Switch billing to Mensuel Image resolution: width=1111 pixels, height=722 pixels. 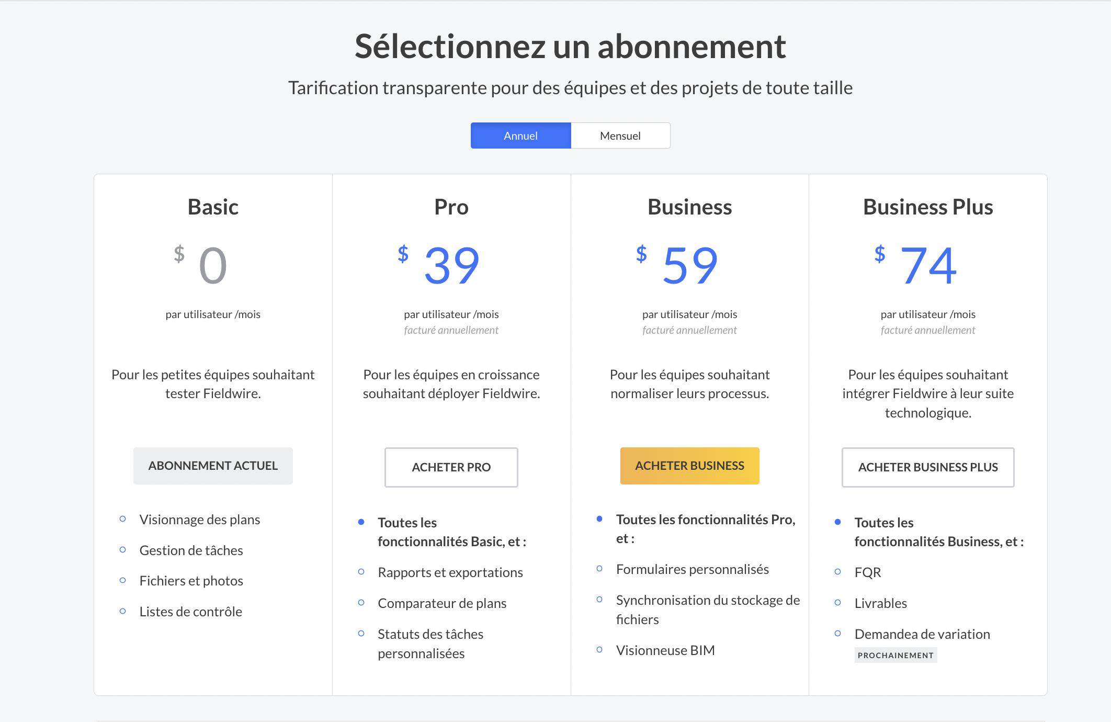pos(620,136)
